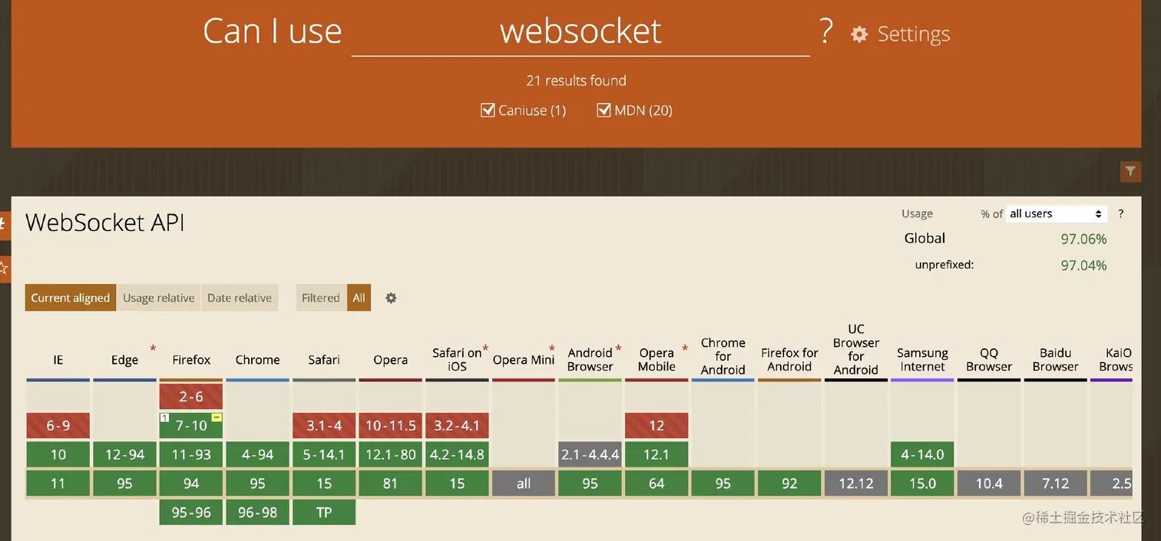Star the WebSocket API feature
Image resolution: width=1161 pixels, height=541 pixels.
pos(4,268)
